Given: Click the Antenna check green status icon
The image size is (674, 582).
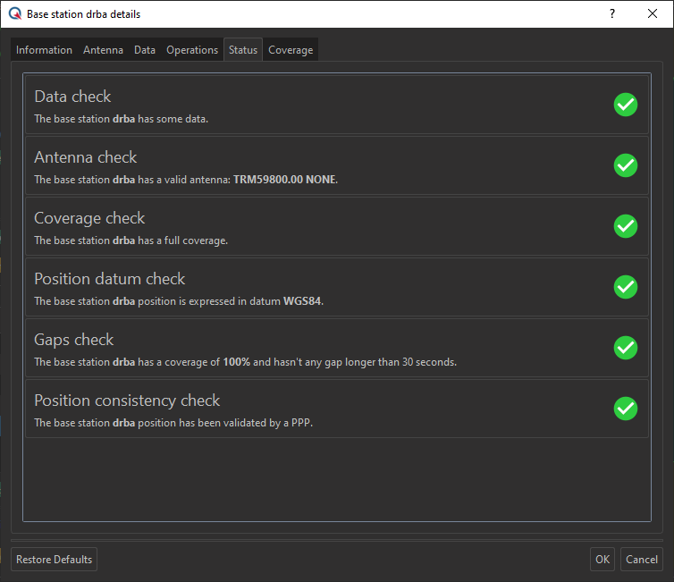Looking at the screenshot, I should tap(626, 165).
